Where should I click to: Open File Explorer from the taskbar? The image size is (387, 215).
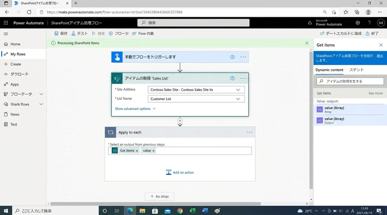pyautogui.click(x=142, y=211)
